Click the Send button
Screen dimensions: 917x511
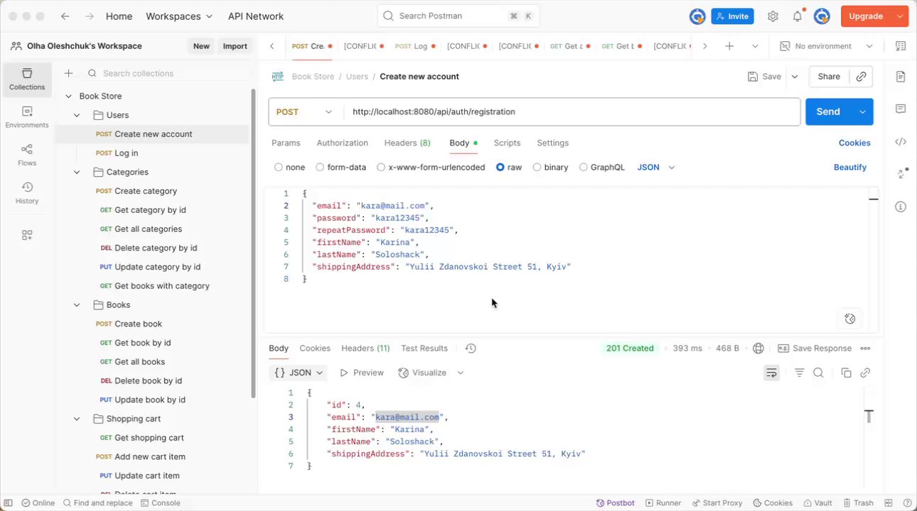pos(827,111)
